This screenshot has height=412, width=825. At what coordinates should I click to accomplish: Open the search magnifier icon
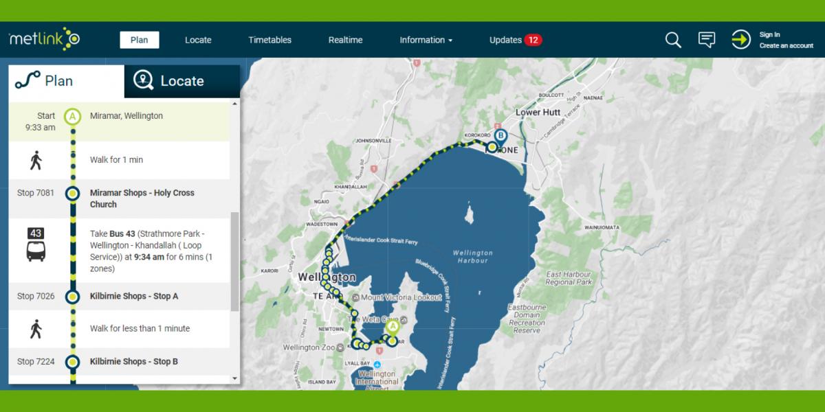tap(673, 40)
